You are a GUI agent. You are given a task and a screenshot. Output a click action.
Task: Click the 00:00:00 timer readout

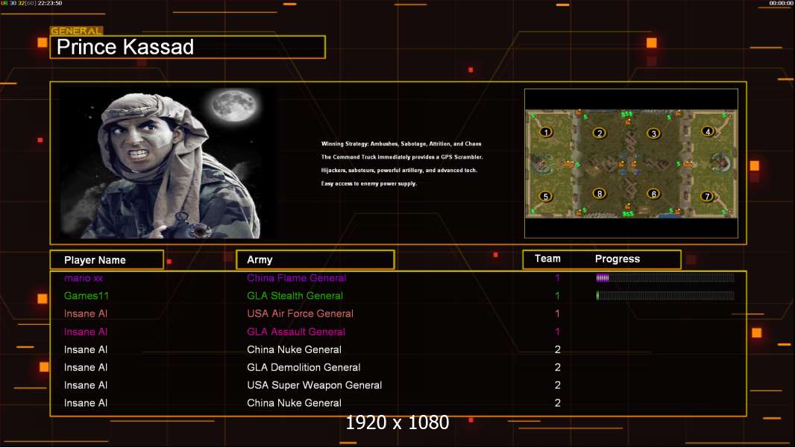pyautogui.click(x=782, y=3)
